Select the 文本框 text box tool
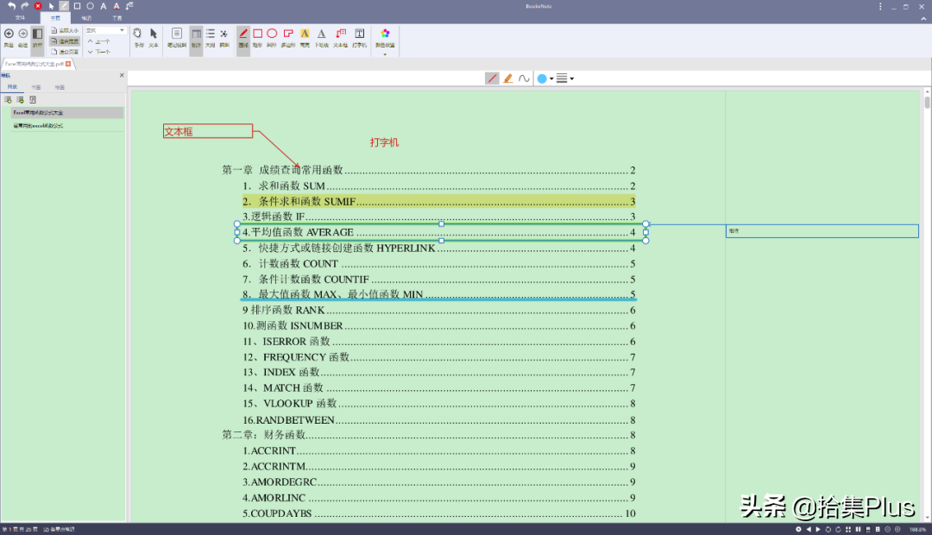932x535 pixels. [x=341, y=37]
